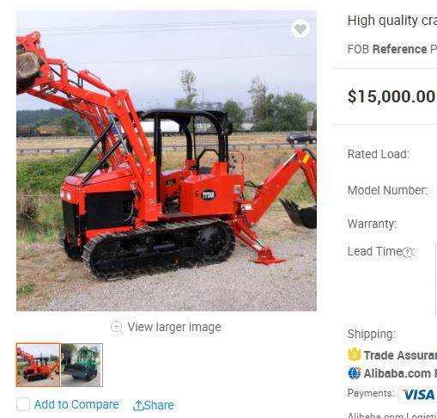Click the Trade Assurance label text

400,355
